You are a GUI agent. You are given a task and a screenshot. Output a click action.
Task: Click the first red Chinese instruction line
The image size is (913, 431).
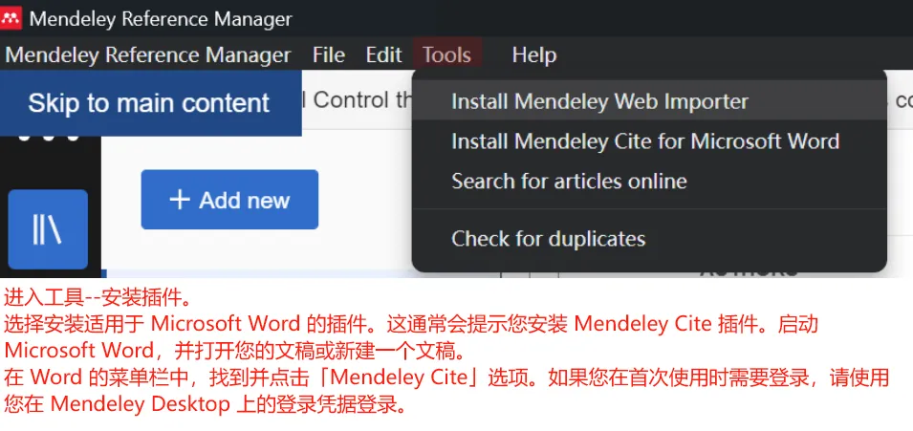[x=98, y=297]
